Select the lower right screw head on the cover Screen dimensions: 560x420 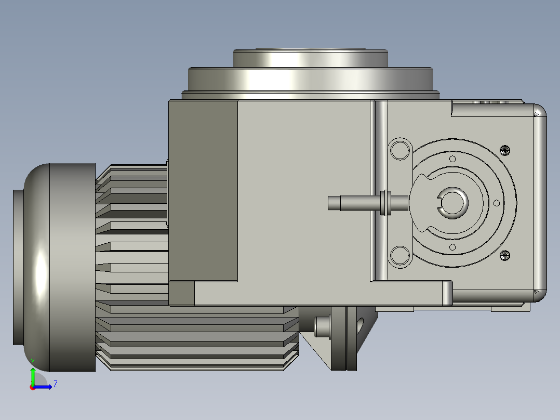click(x=504, y=255)
